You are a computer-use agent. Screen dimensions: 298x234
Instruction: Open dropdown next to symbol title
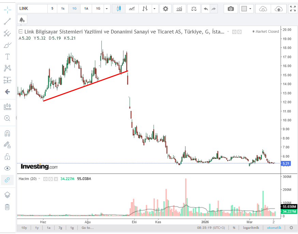228,32
